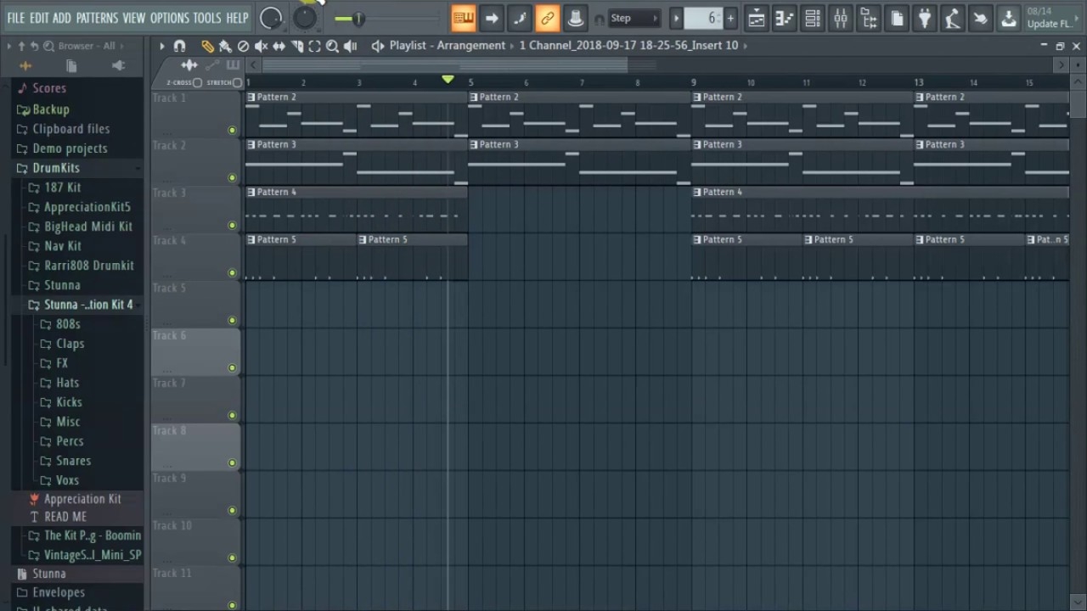Select the Draw (pencil) tool

207,46
